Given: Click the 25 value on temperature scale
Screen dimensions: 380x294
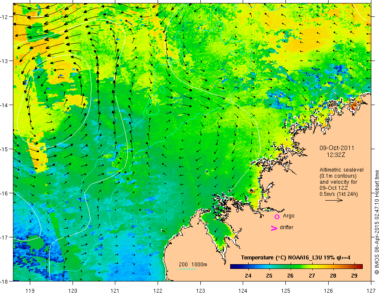Looking at the screenshot, I should (269, 275).
